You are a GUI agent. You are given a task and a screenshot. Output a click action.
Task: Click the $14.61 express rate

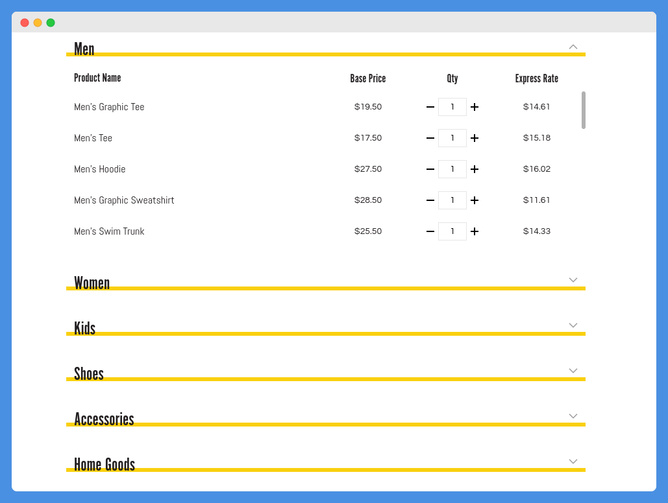pos(536,107)
